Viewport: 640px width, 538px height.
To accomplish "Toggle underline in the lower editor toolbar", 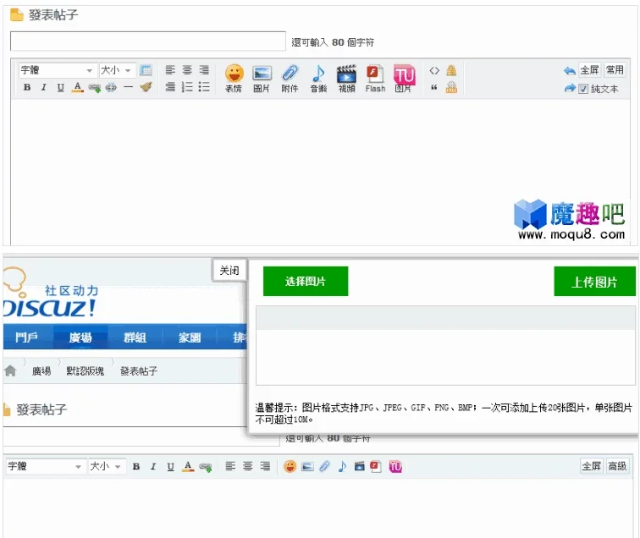I will tap(171, 466).
